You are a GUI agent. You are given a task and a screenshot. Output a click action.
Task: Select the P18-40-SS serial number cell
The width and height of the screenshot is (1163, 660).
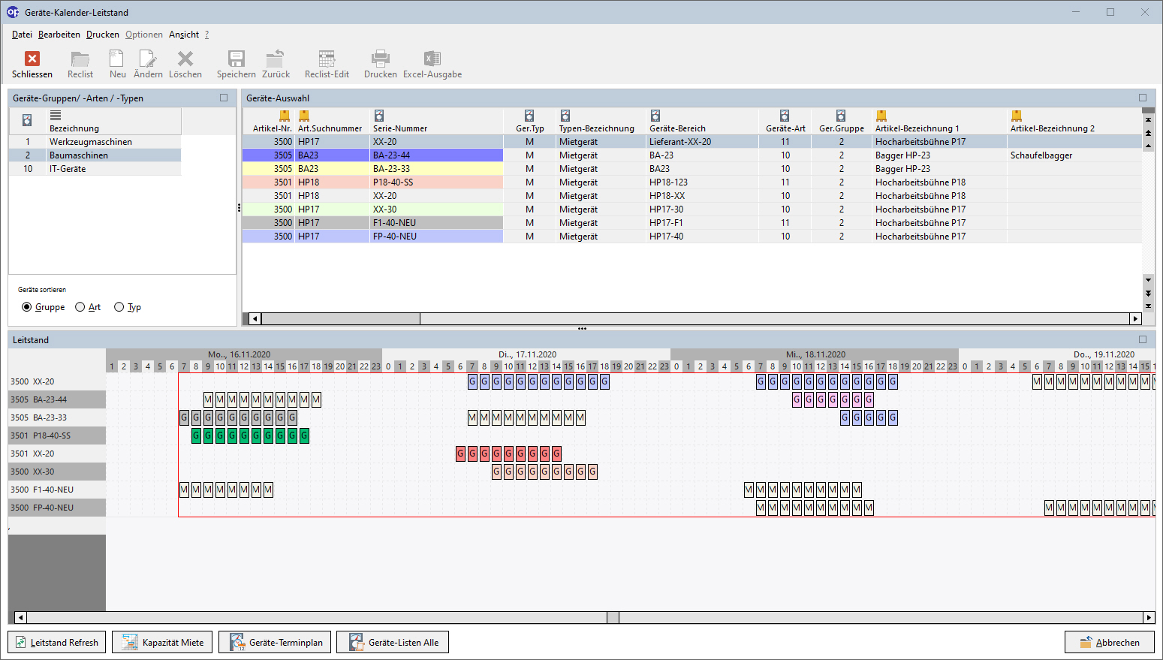(x=436, y=182)
